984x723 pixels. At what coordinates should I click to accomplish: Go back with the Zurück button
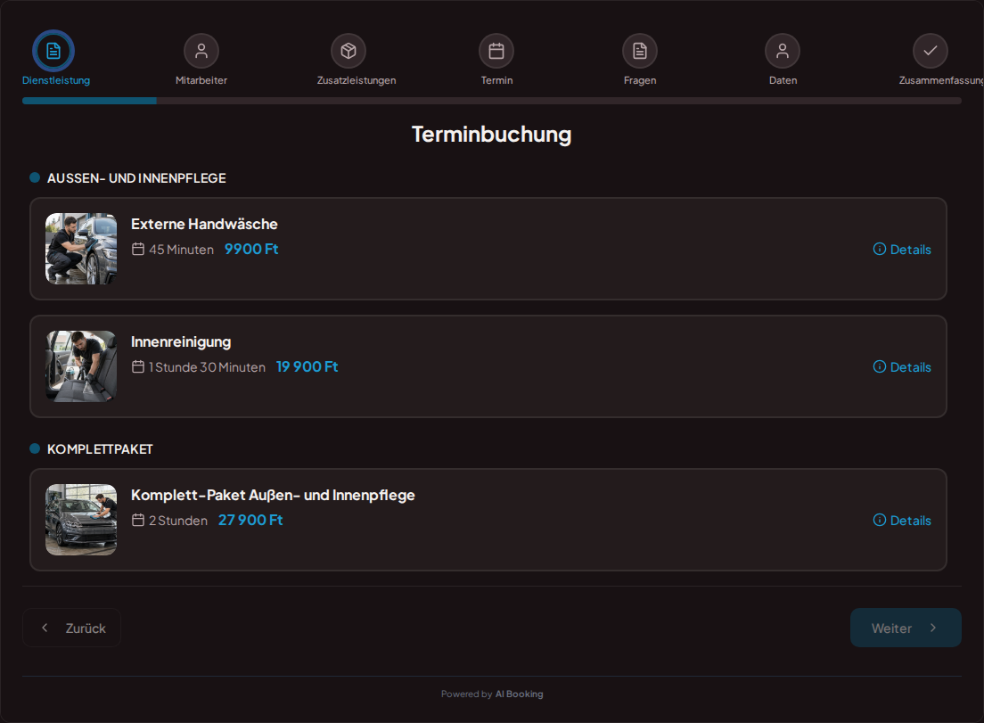click(x=71, y=628)
